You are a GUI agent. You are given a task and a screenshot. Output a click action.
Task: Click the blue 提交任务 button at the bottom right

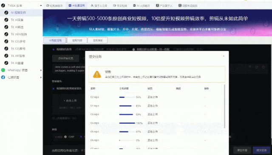[261, 150]
